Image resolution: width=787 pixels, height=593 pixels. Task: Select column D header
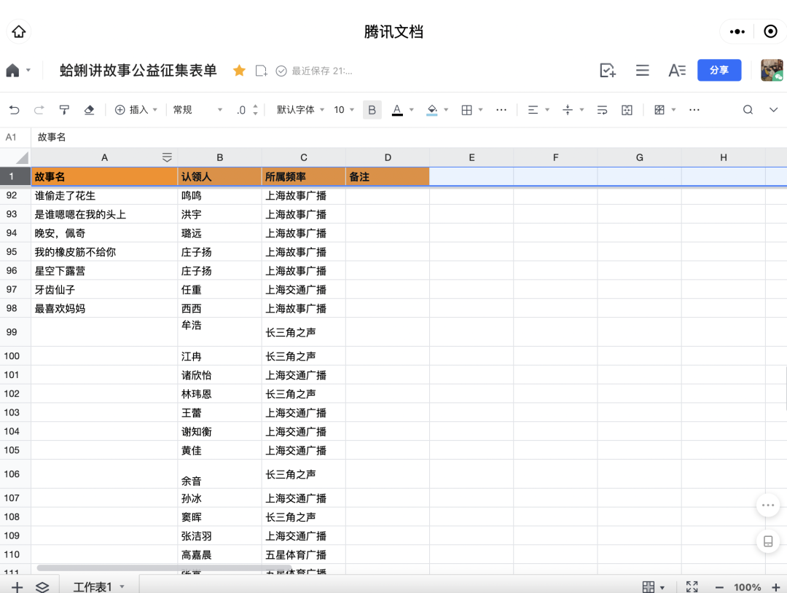pos(388,157)
